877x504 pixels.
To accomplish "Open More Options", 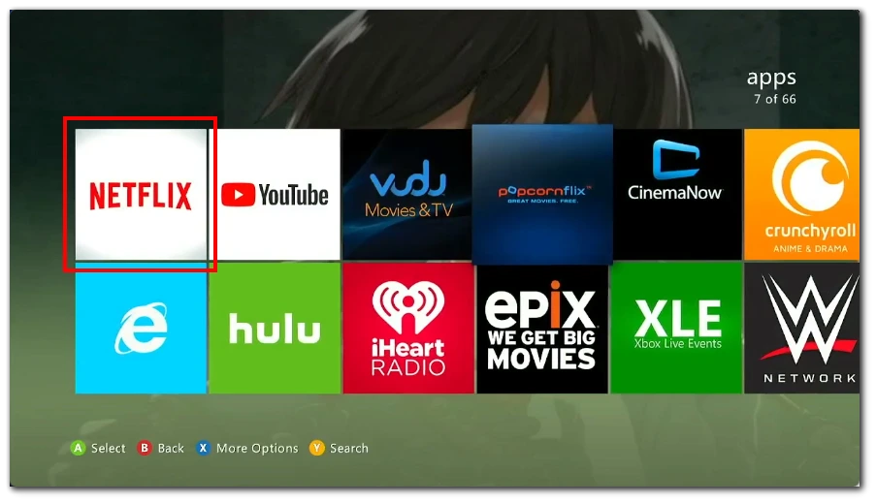I will coord(257,449).
